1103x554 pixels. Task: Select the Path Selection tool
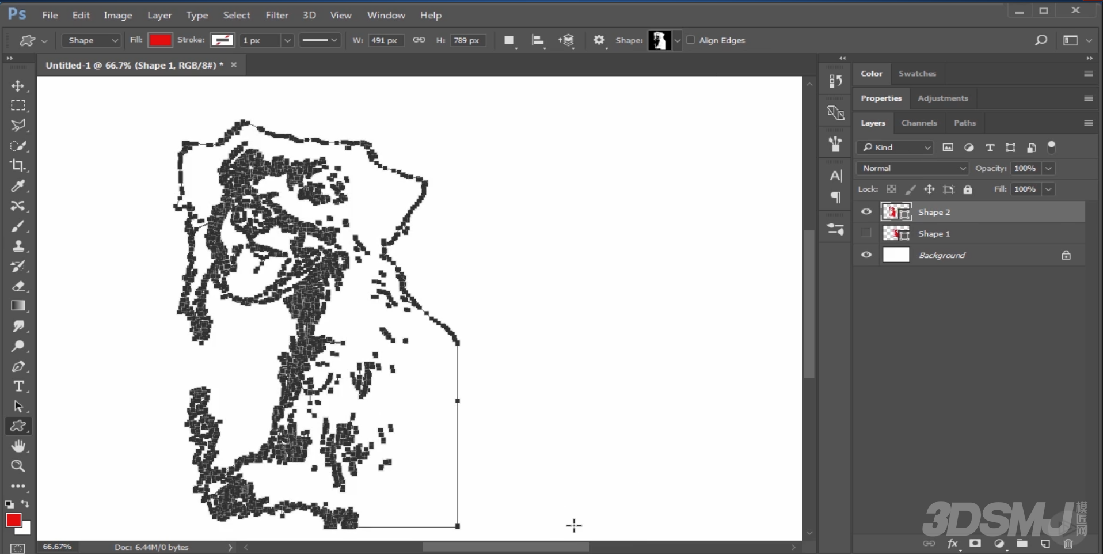(x=18, y=406)
